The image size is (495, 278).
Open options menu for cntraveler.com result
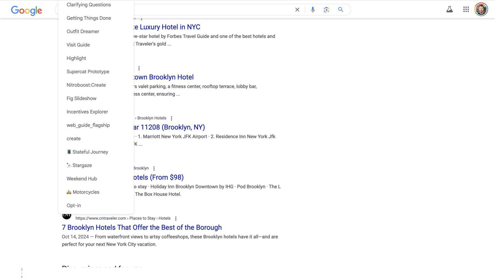pyautogui.click(x=176, y=219)
